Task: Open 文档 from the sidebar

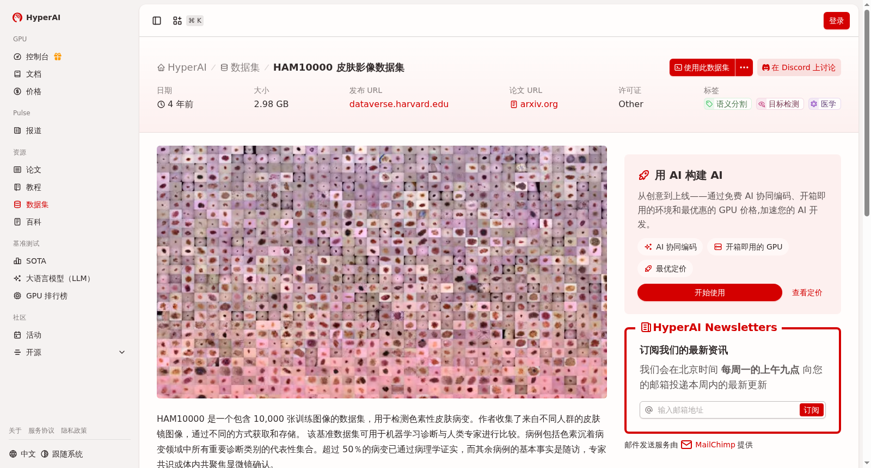Action: (x=34, y=74)
